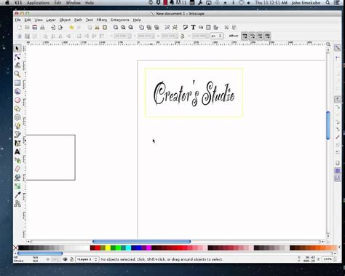Open the Filters menu

[102, 20]
